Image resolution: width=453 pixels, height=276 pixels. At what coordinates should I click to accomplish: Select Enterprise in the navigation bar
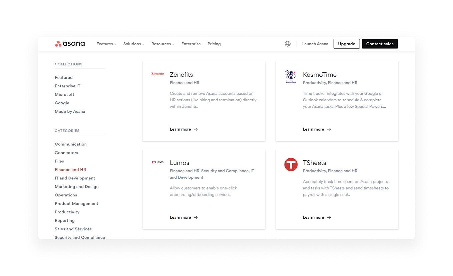pos(191,44)
